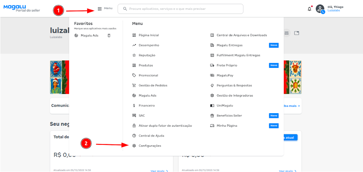Click the SAC chat icon

tap(134, 115)
